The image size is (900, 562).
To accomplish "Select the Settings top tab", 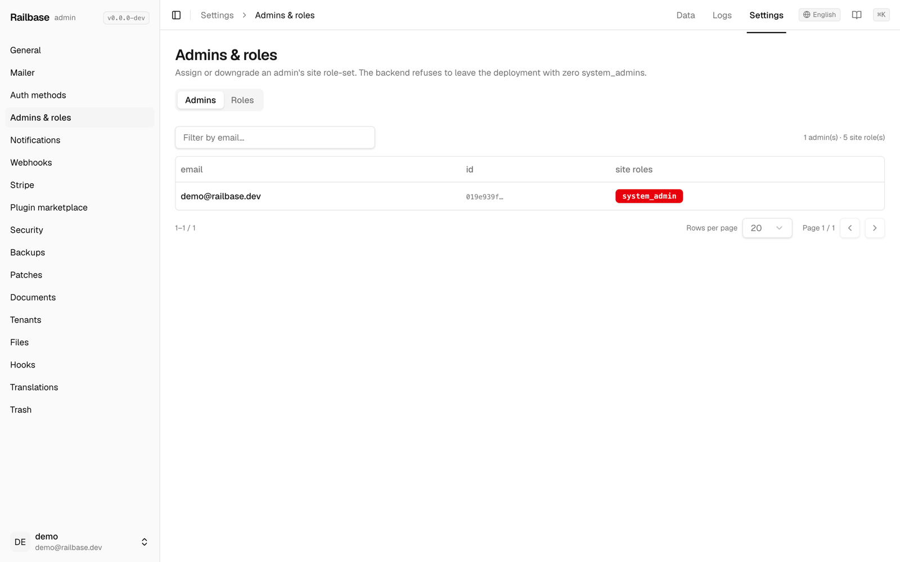I will (x=766, y=15).
